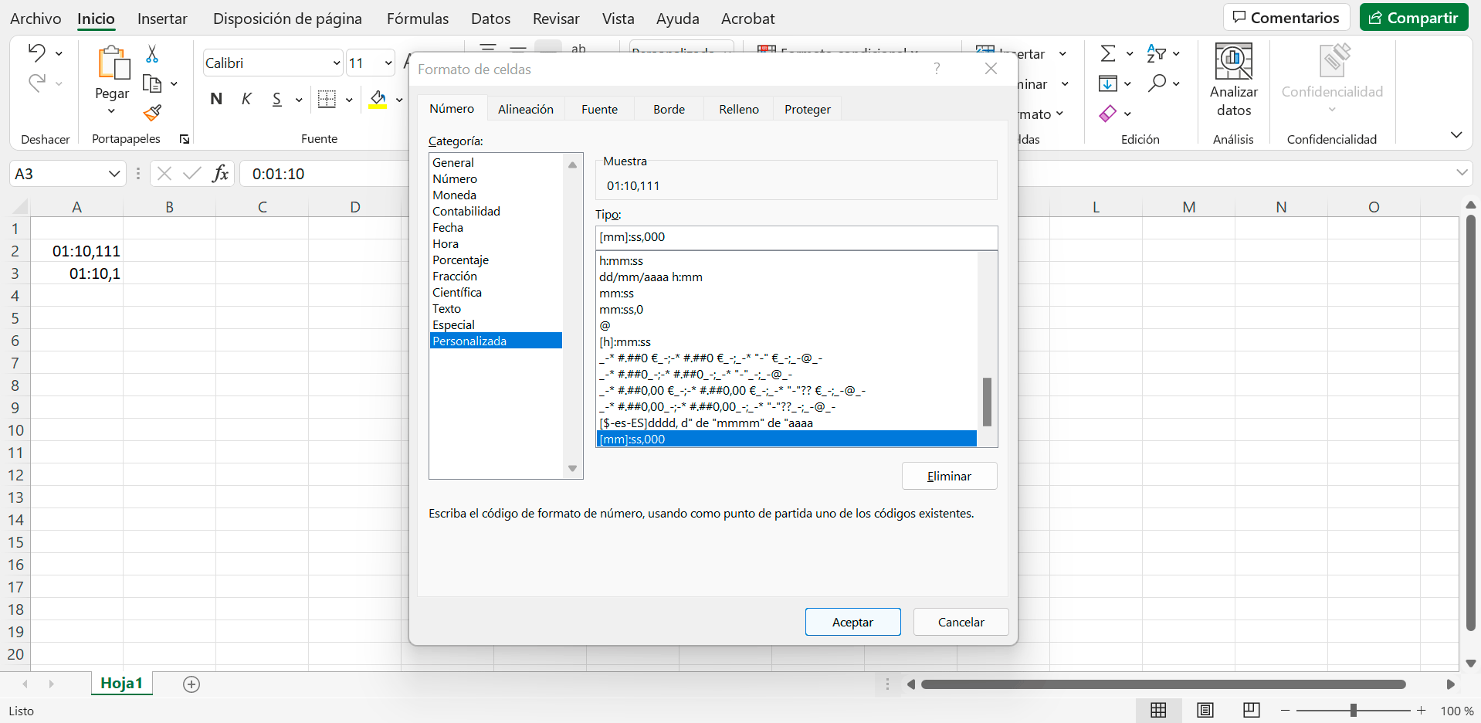Open Portapapeles dialog launcher icon
This screenshot has height=723, width=1481.
click(x=185, y=139)
